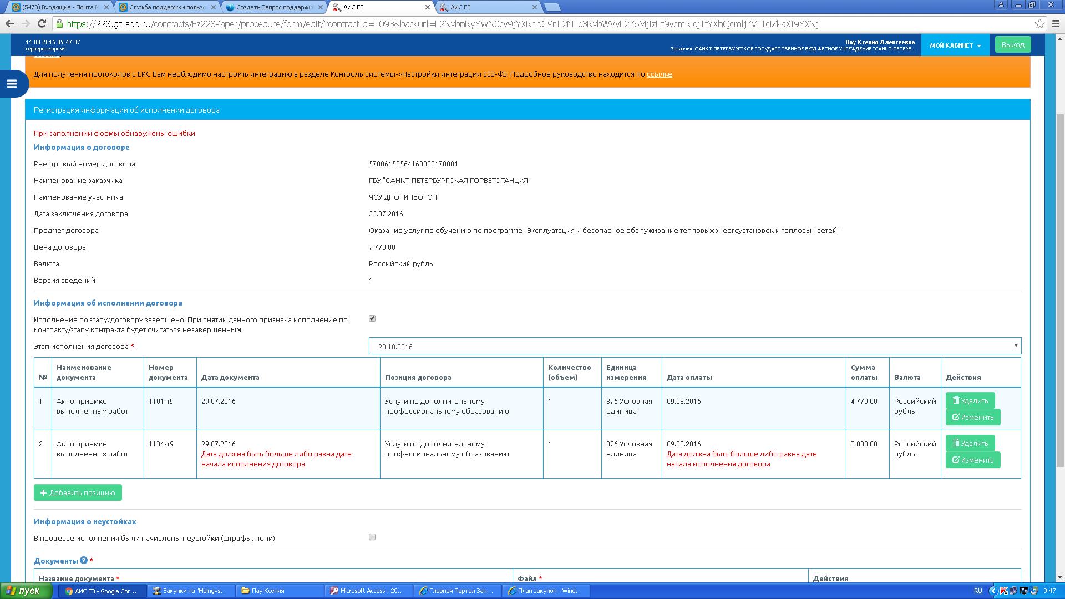Open the ссылке guide link in banner
Screen dimensions: 1065x599
659,74
